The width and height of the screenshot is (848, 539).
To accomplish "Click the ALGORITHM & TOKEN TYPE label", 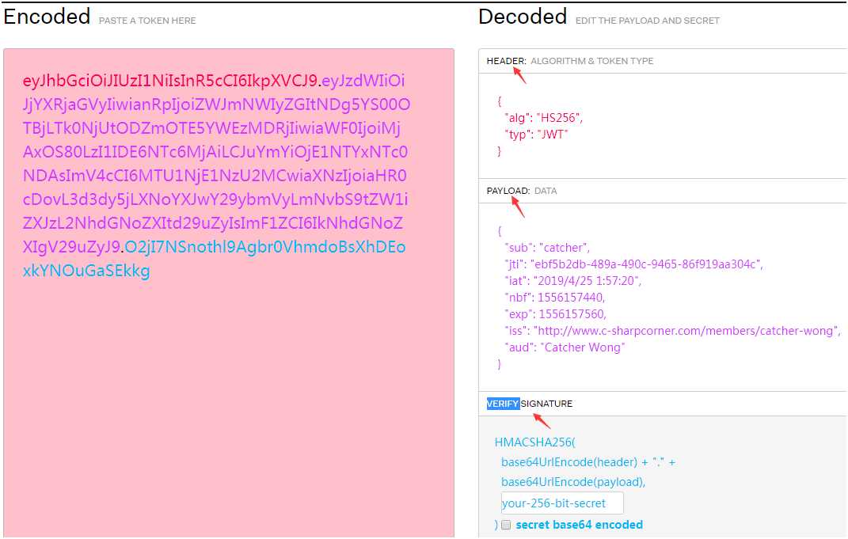I will [x=591, y=61].
